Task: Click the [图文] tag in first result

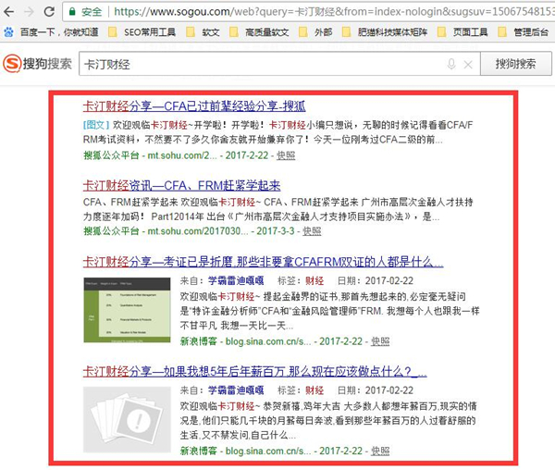Action: tap(96, 125)
